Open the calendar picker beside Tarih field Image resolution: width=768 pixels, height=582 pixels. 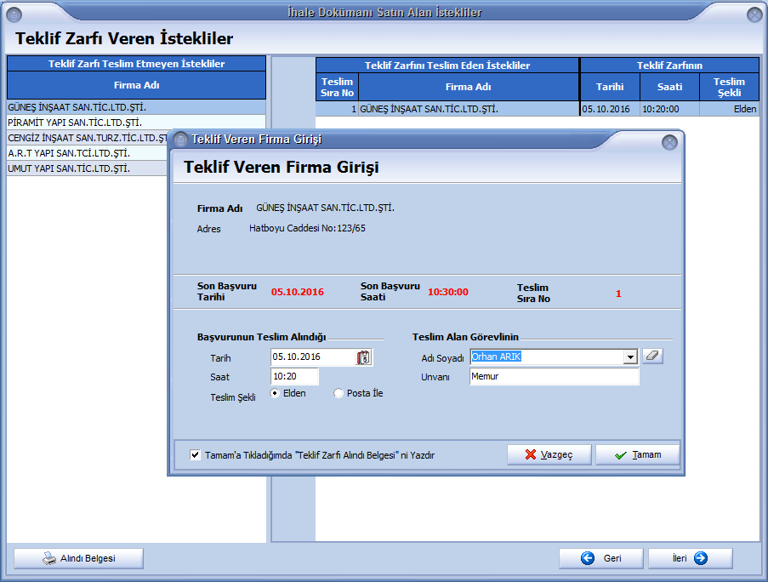click(x=364, y=357)
